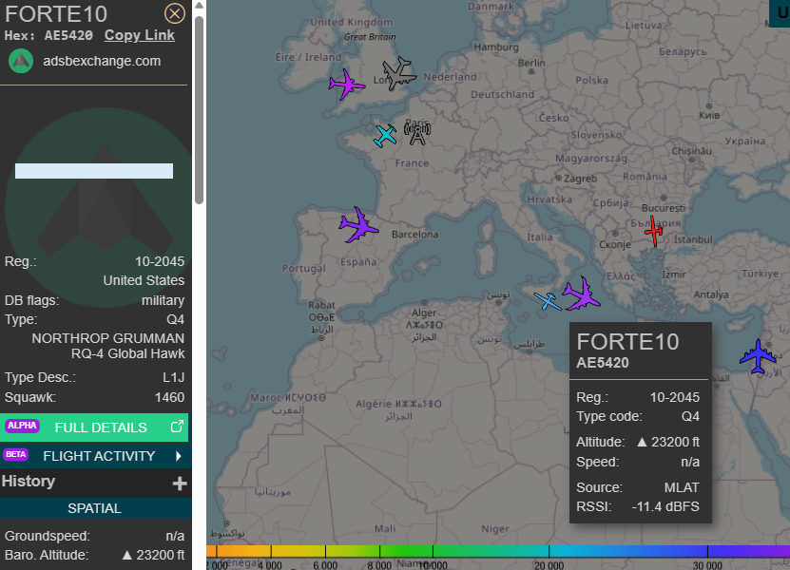Click the Copy Link hyperlink
The width and height of the screenshot is (790, 570).
coord(140,35)
